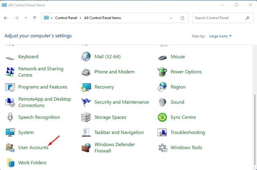Open Security and Maintenance flag icon
This screenshot has width=257, height=170.
[86, 102]
